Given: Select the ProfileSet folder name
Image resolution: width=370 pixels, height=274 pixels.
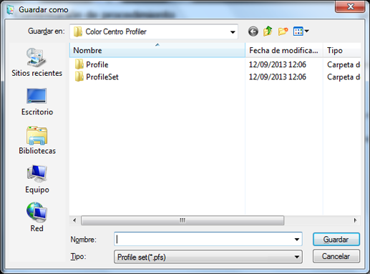Looking at the screenshot, I should pyautogui.click(x=102, y=77).
